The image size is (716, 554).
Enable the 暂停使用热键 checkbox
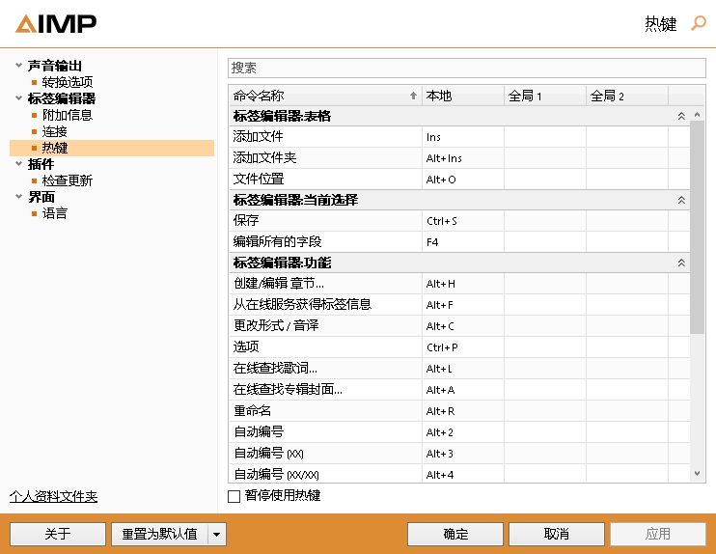(234, 496)
